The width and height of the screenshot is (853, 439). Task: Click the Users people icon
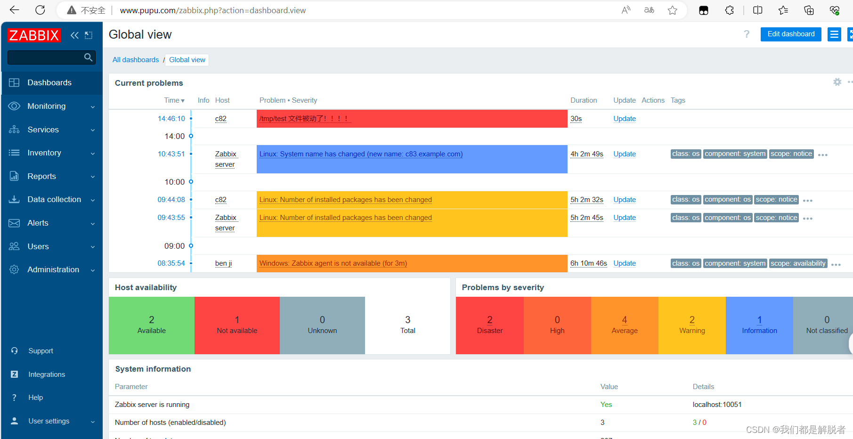pos(14,246)
